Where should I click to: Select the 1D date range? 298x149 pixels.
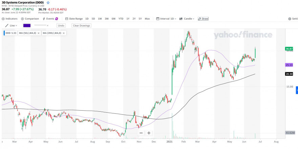pyautogui.click(x=87, y=19)
